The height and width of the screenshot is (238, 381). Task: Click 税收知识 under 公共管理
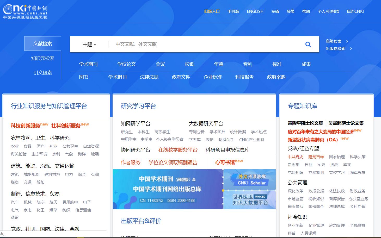(316, 199)
